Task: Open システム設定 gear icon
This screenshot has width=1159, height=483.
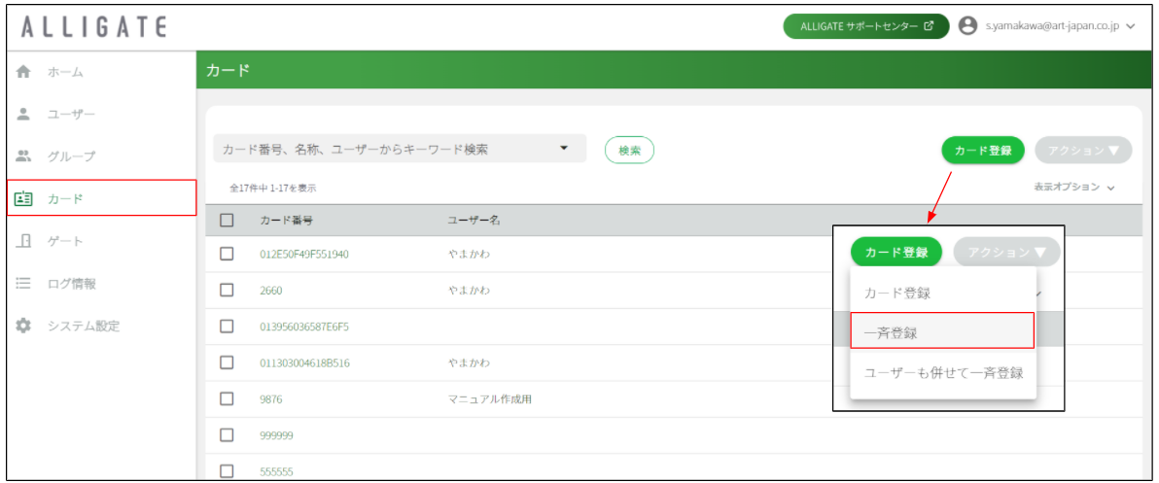Action: pyautogui.click(x=23, y=325)
